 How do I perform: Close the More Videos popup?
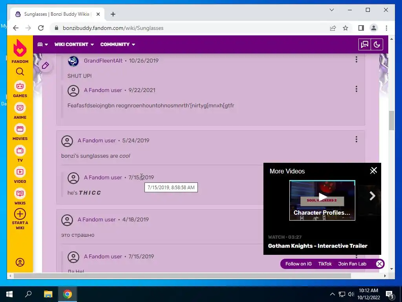click(x=374, y=171)
